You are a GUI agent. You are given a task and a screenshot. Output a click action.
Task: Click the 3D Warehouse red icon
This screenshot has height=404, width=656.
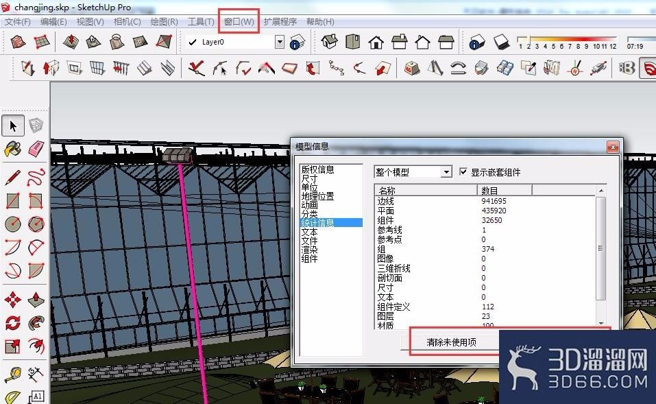(648, 68)
